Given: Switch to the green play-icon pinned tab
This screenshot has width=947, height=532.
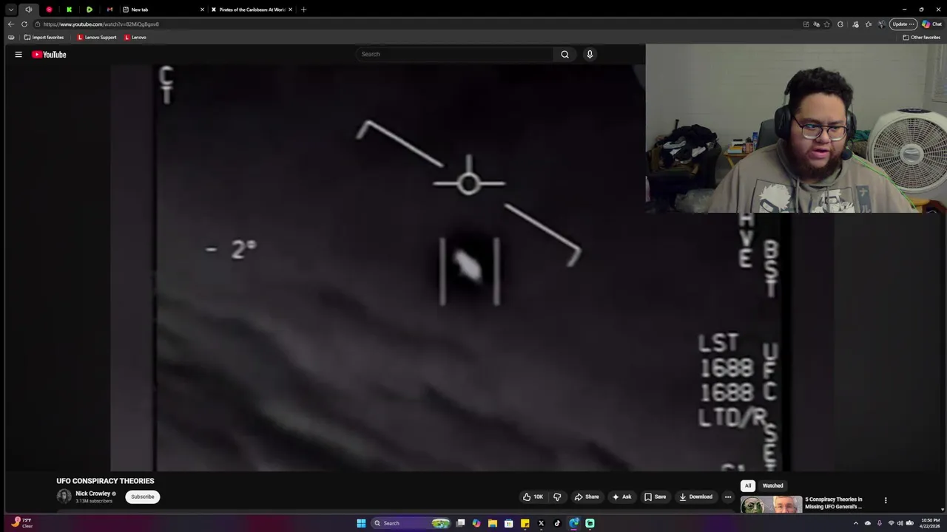Looking at the screenshot, I should pos(89,10).
